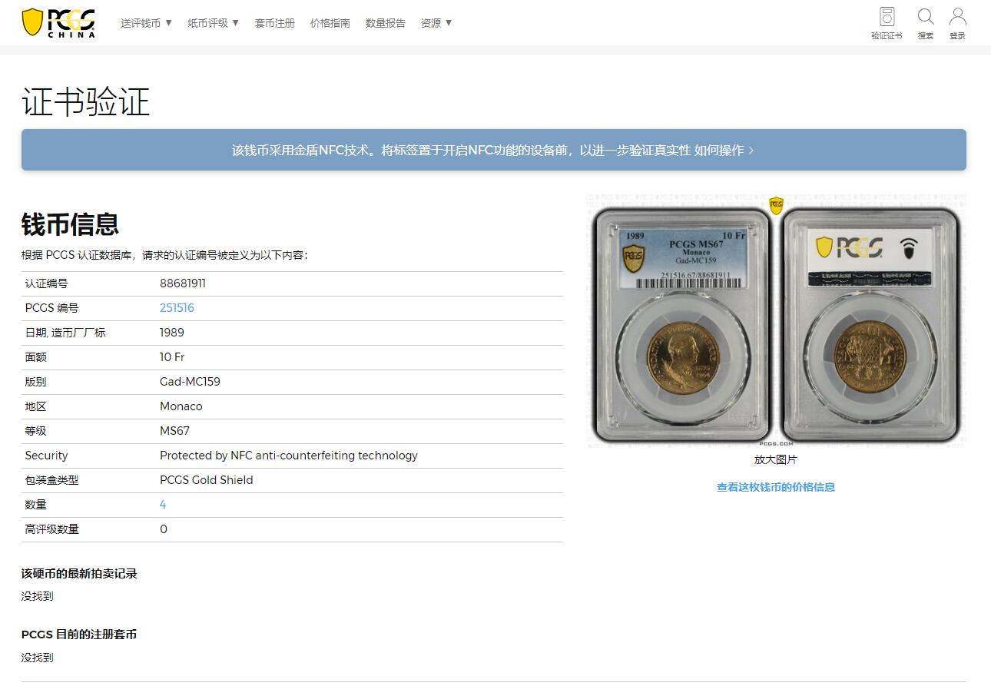Click 放大图片 to enlarge image

click(x=775, y=459)
